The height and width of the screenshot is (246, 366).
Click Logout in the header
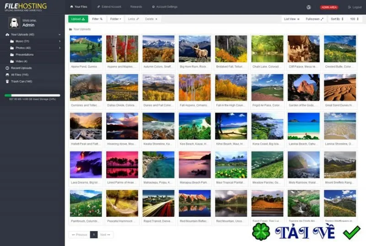point(355,7)
